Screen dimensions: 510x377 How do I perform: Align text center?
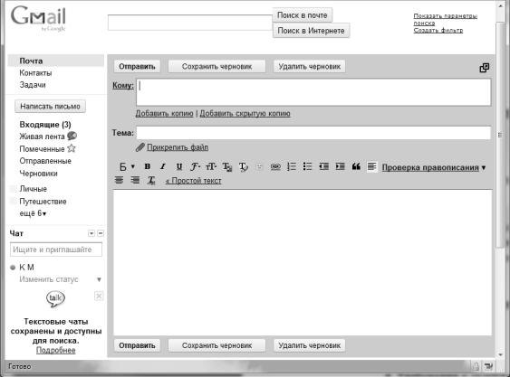119,180
